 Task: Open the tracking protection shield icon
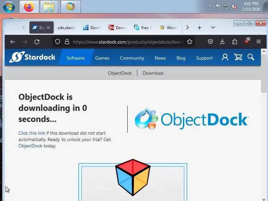pos(58,42)
